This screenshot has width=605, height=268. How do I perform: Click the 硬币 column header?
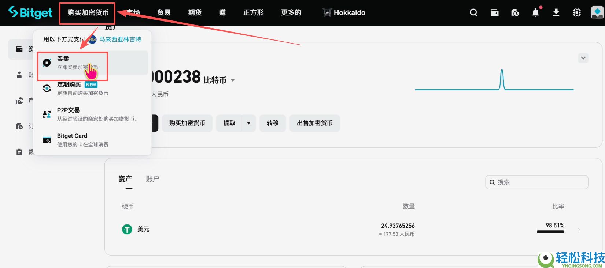128,206
